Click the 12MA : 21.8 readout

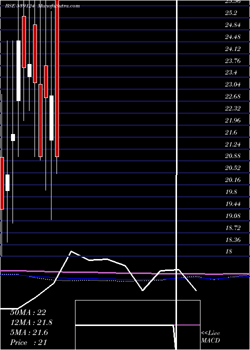coord(31,322)
